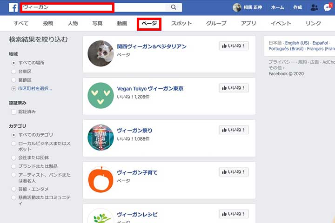Viewport: 335px width, 223px height.
Task: Like the Vegan Tokyo ヴィーガン東京 page
Action: click(x=234, y=88)
